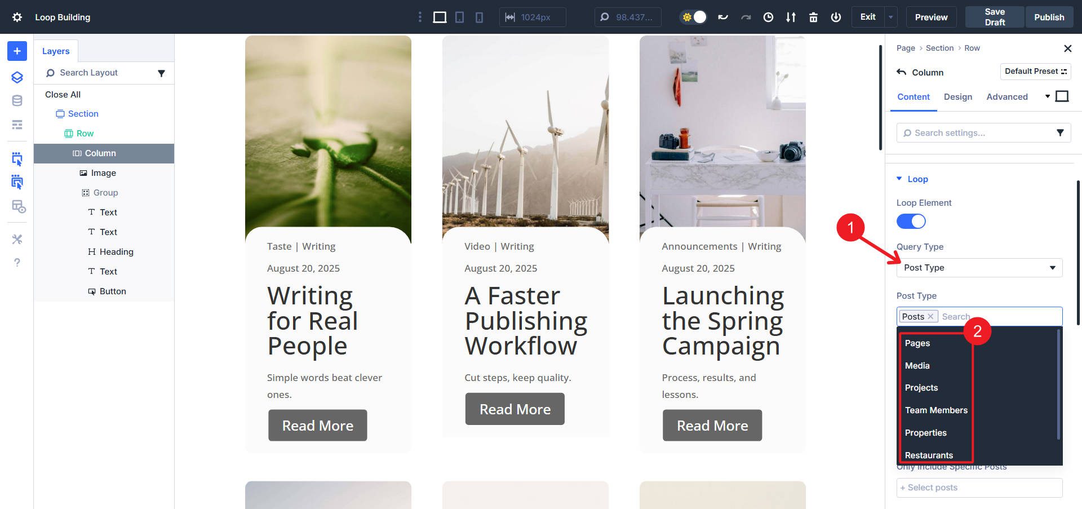Screen dimensions: 1082x509
Task: Click the tools wrench icon in sidebar
Action: pyautogui.click(x=17, y=240)
